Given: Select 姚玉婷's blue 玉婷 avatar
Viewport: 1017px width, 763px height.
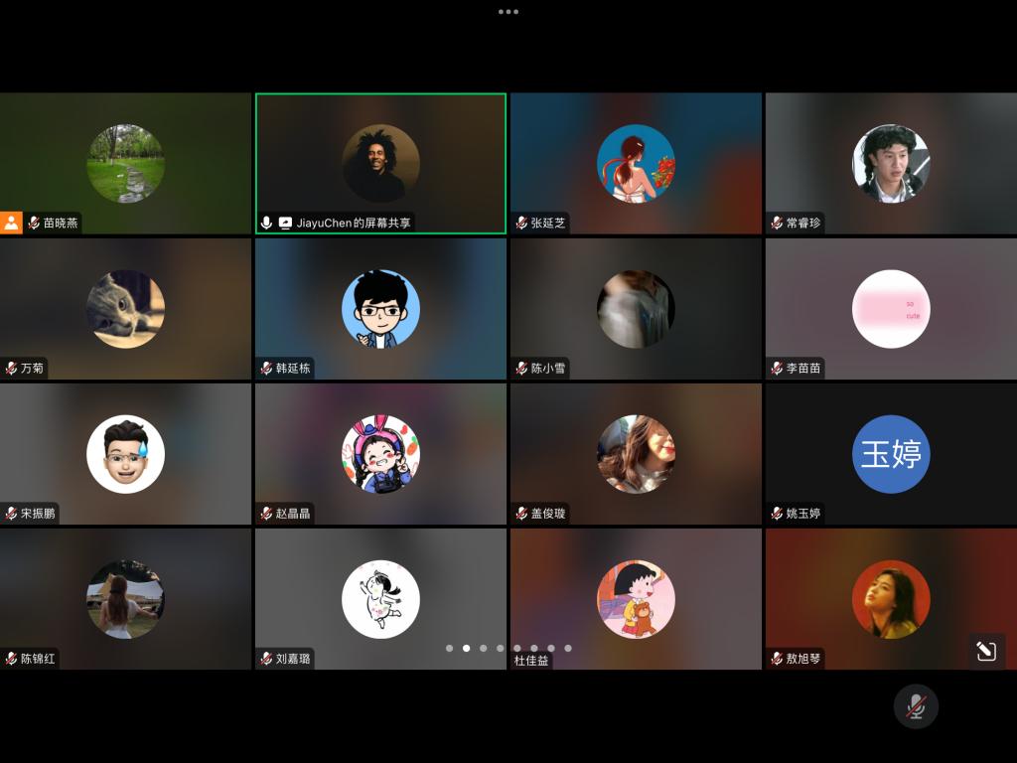Looking at the screenshot, I should [891, 454].
